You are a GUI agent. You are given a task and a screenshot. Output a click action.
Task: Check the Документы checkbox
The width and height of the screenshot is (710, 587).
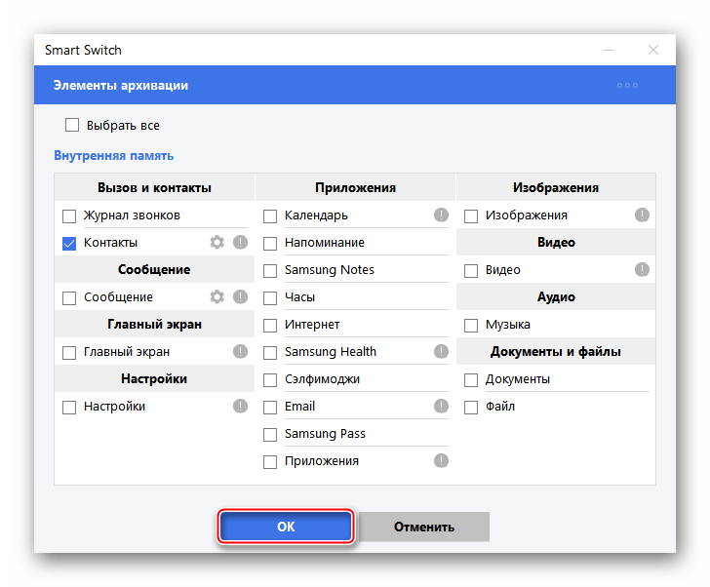(471, 380)
